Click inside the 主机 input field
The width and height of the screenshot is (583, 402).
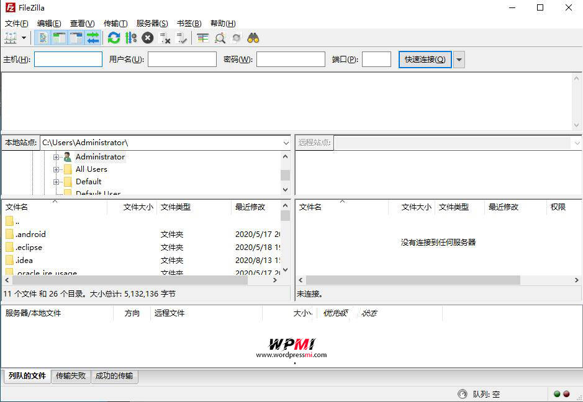68,59
